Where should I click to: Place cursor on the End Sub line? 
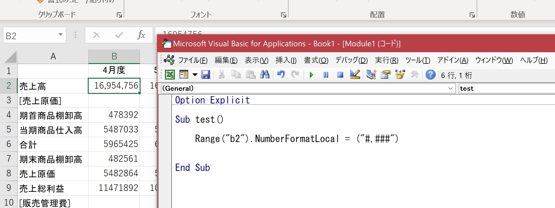point(192,168)
